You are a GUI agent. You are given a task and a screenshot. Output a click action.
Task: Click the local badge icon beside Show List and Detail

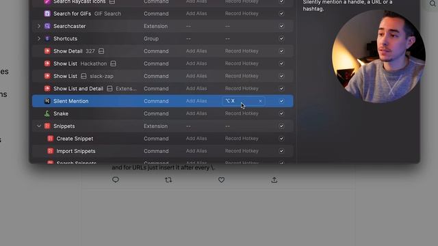pos(109,88)
